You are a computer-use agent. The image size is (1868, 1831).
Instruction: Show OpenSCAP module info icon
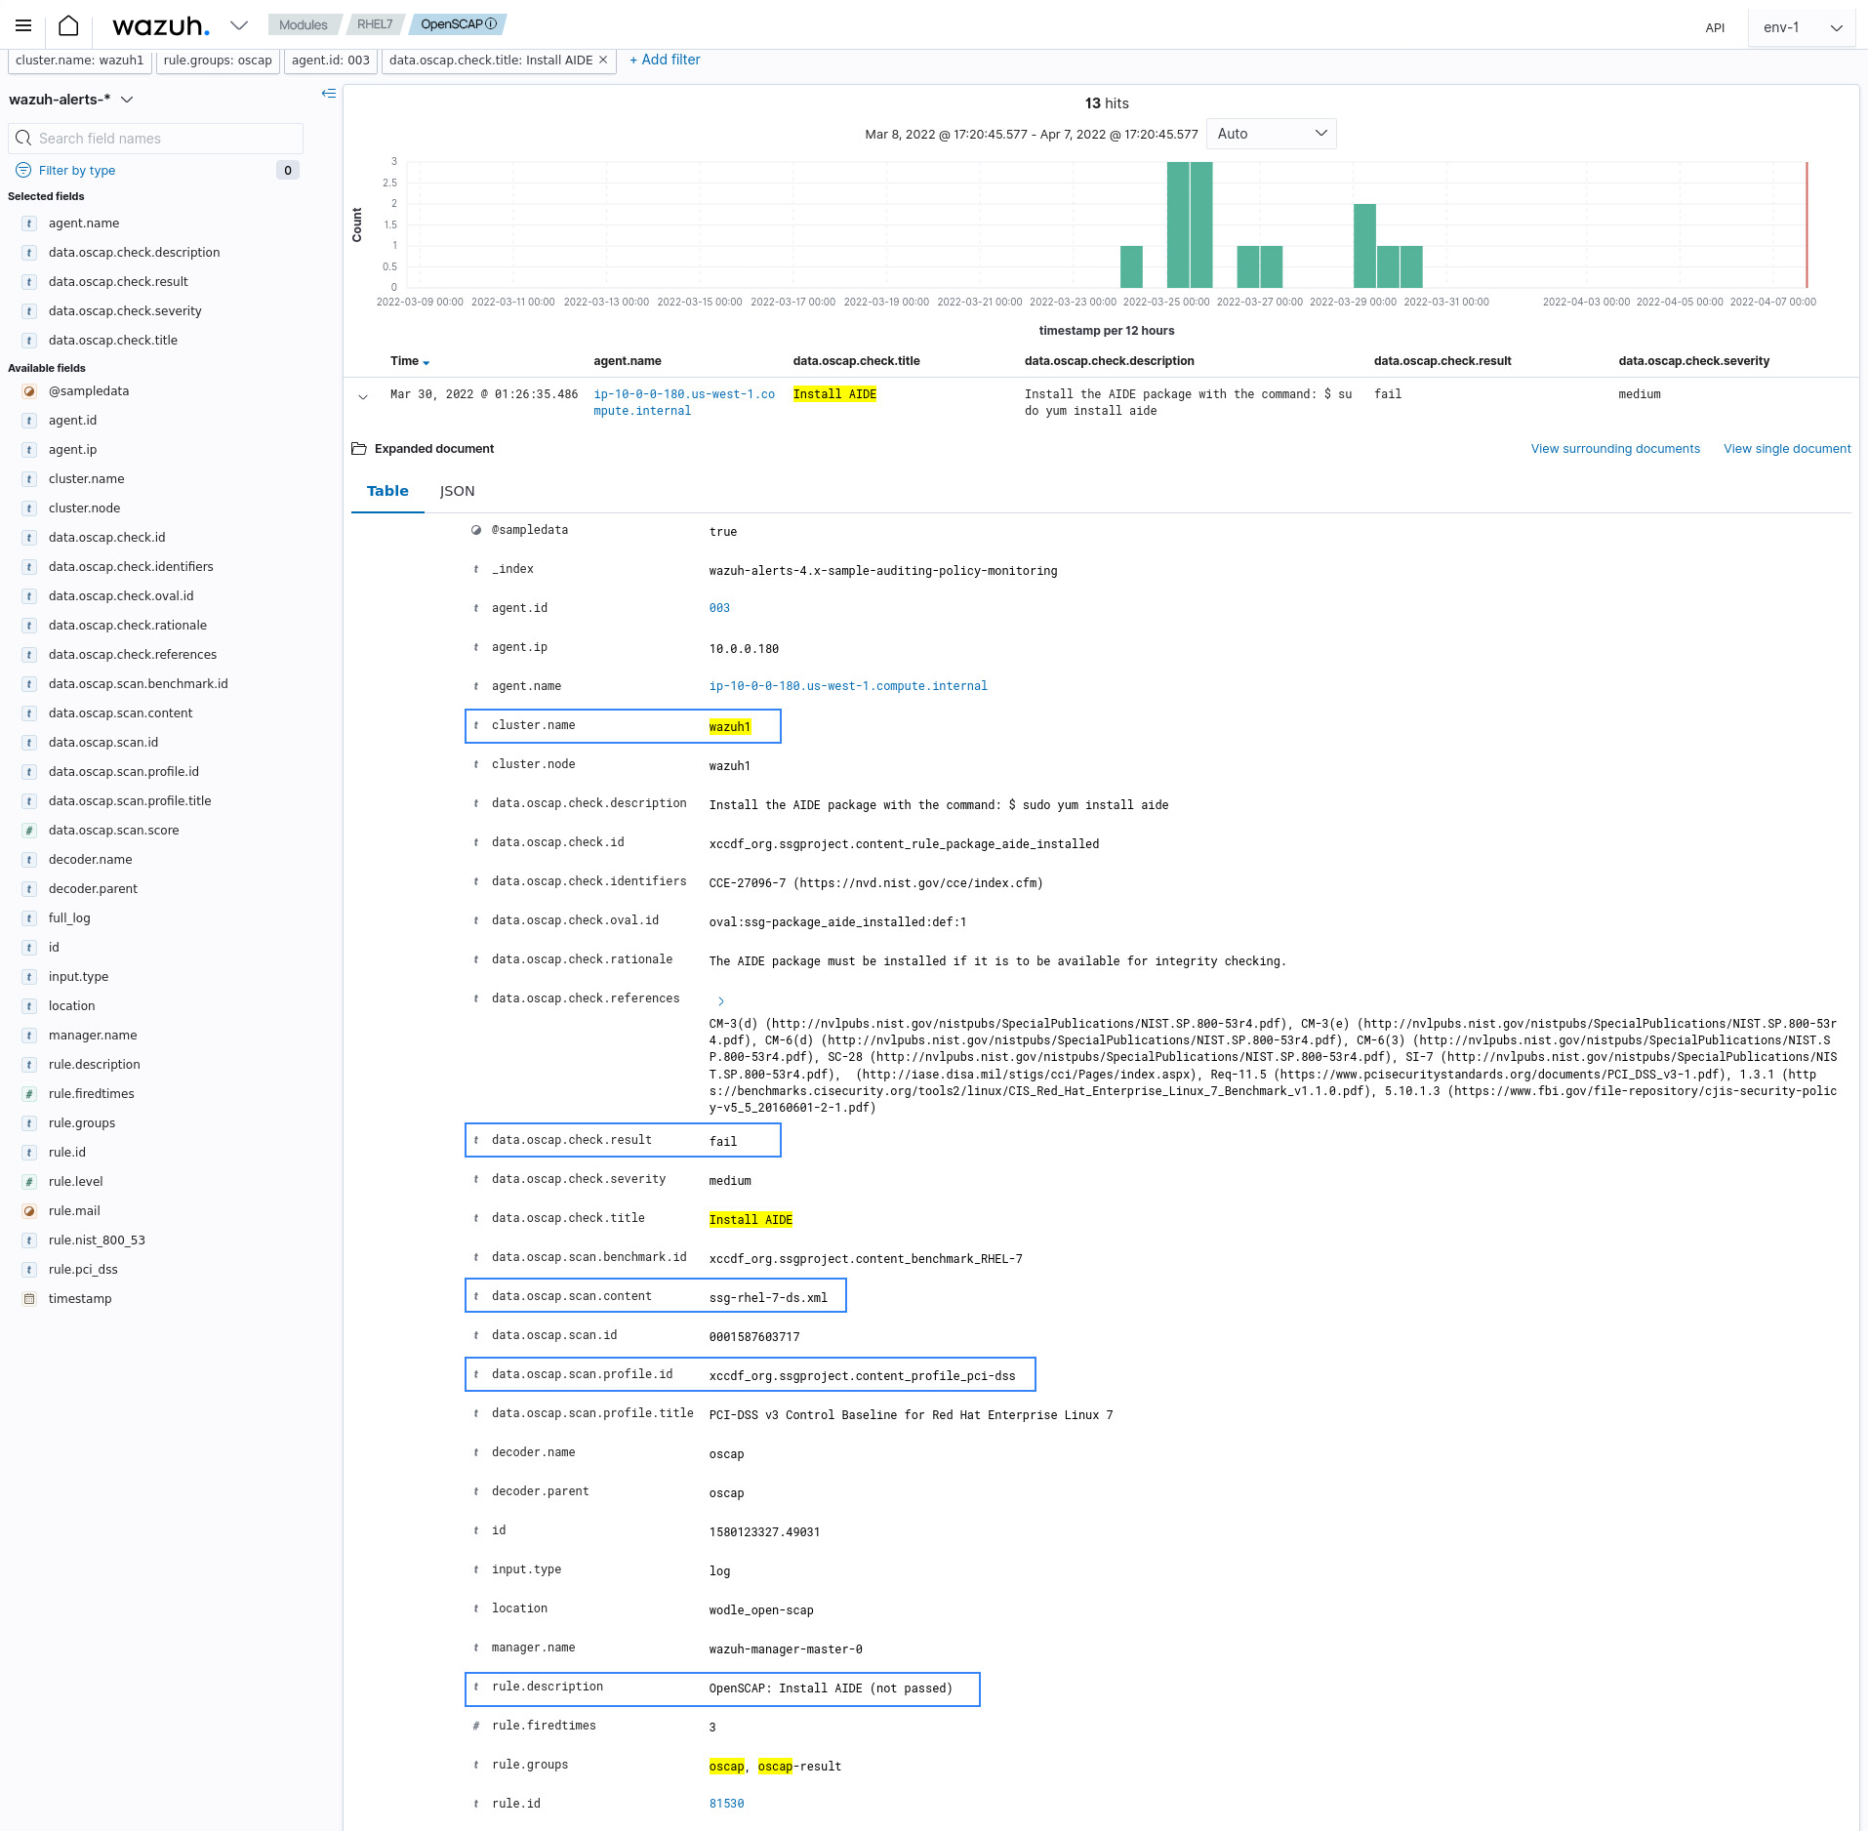pos(491,24)
